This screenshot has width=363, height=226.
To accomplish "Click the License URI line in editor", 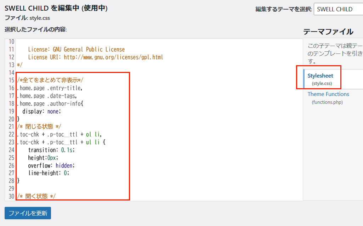I will coord(95,57).
